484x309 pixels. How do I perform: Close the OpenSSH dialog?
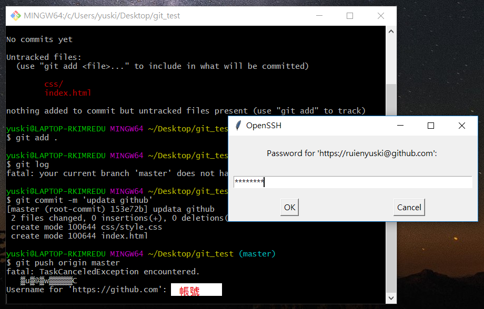(462, 126)
